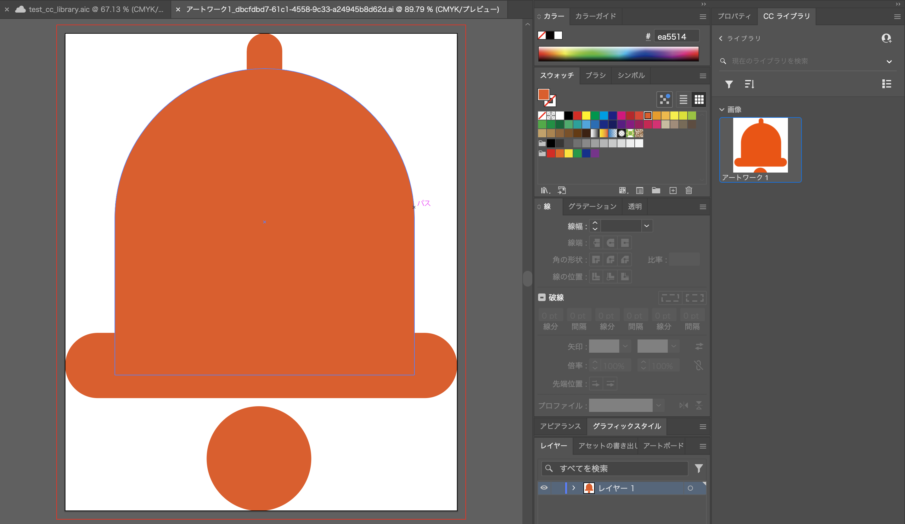Image resolution: width=905 pixels, height=524 pixels.
Task: Open the アートボード panel tab
Action: (x=663, y=446)
